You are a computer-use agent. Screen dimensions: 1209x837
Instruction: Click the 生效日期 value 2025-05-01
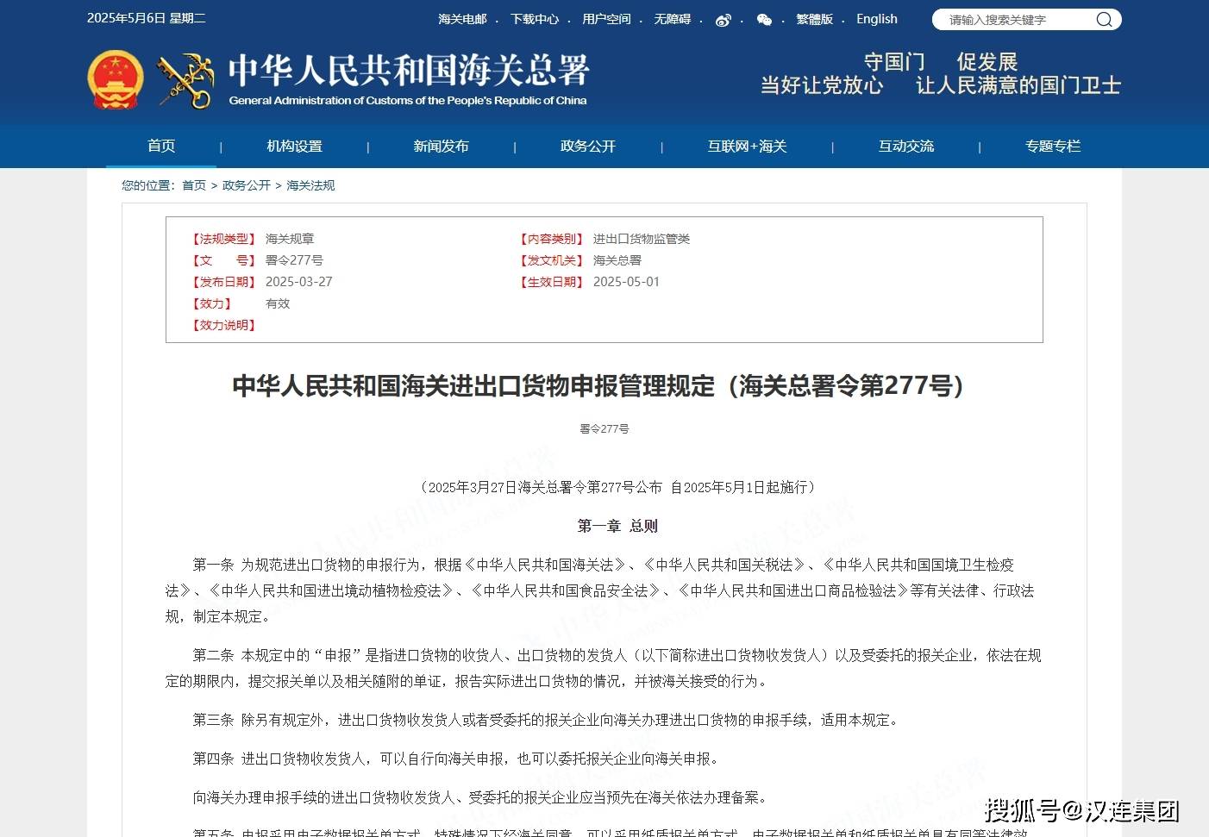[626, 282]
